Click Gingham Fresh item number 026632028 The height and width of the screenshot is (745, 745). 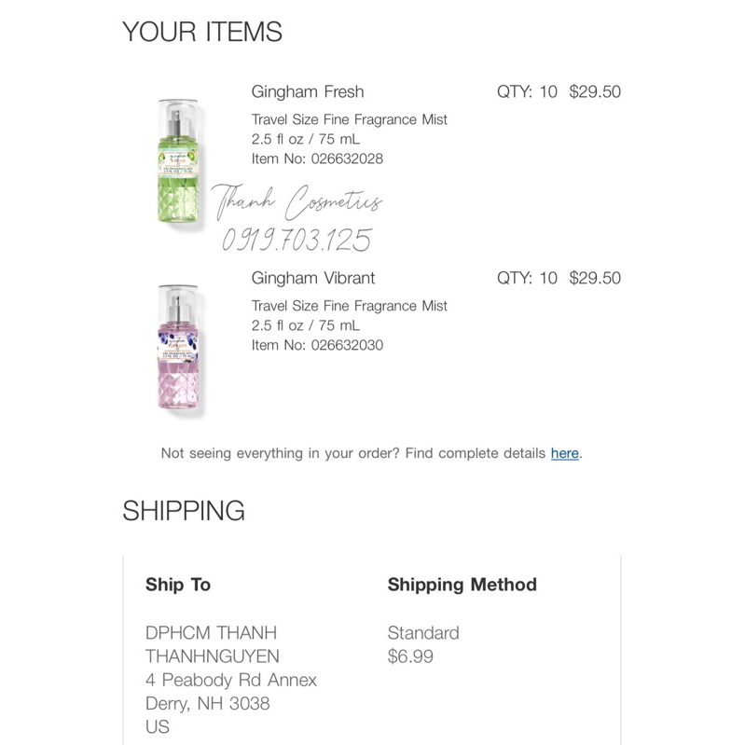[317, 159]
